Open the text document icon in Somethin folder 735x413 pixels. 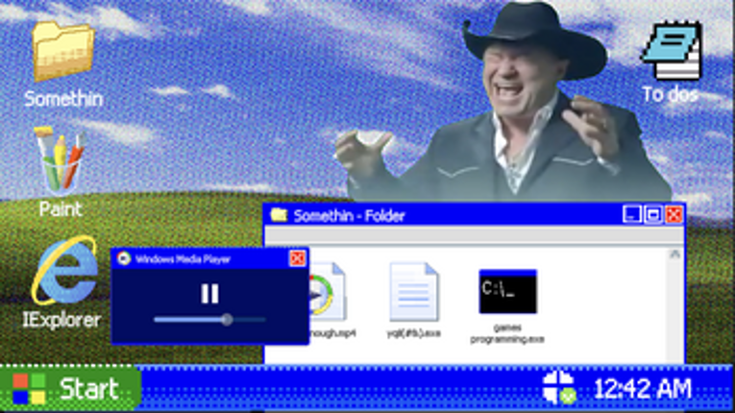click(x=413, y=292)
